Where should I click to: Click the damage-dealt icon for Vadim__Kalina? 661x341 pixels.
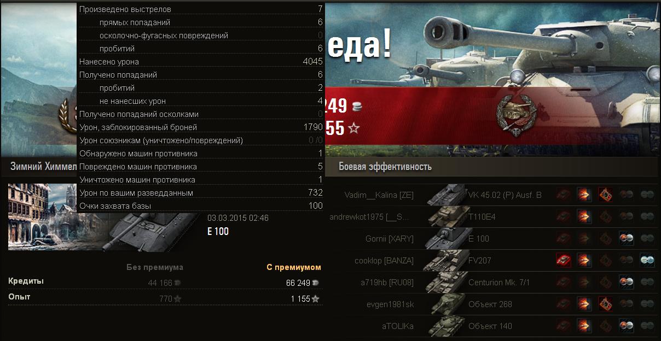pos(584,195)
